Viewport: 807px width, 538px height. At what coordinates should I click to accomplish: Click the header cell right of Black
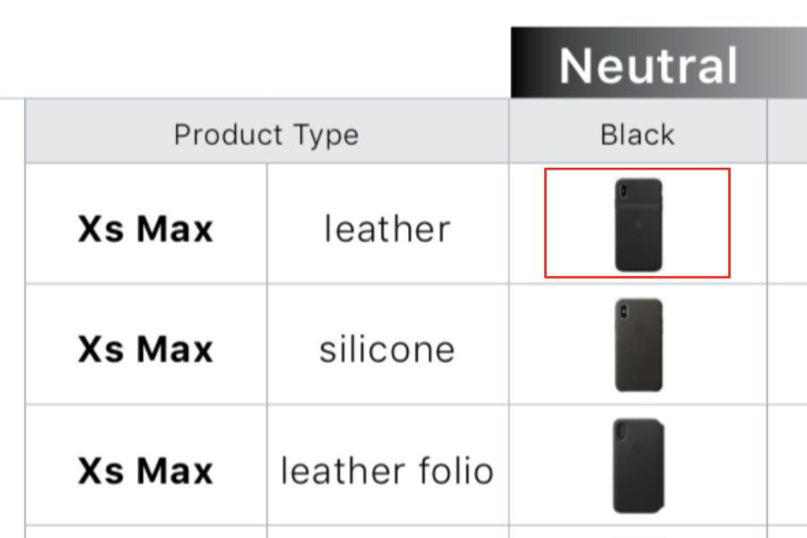coord(787,131)
